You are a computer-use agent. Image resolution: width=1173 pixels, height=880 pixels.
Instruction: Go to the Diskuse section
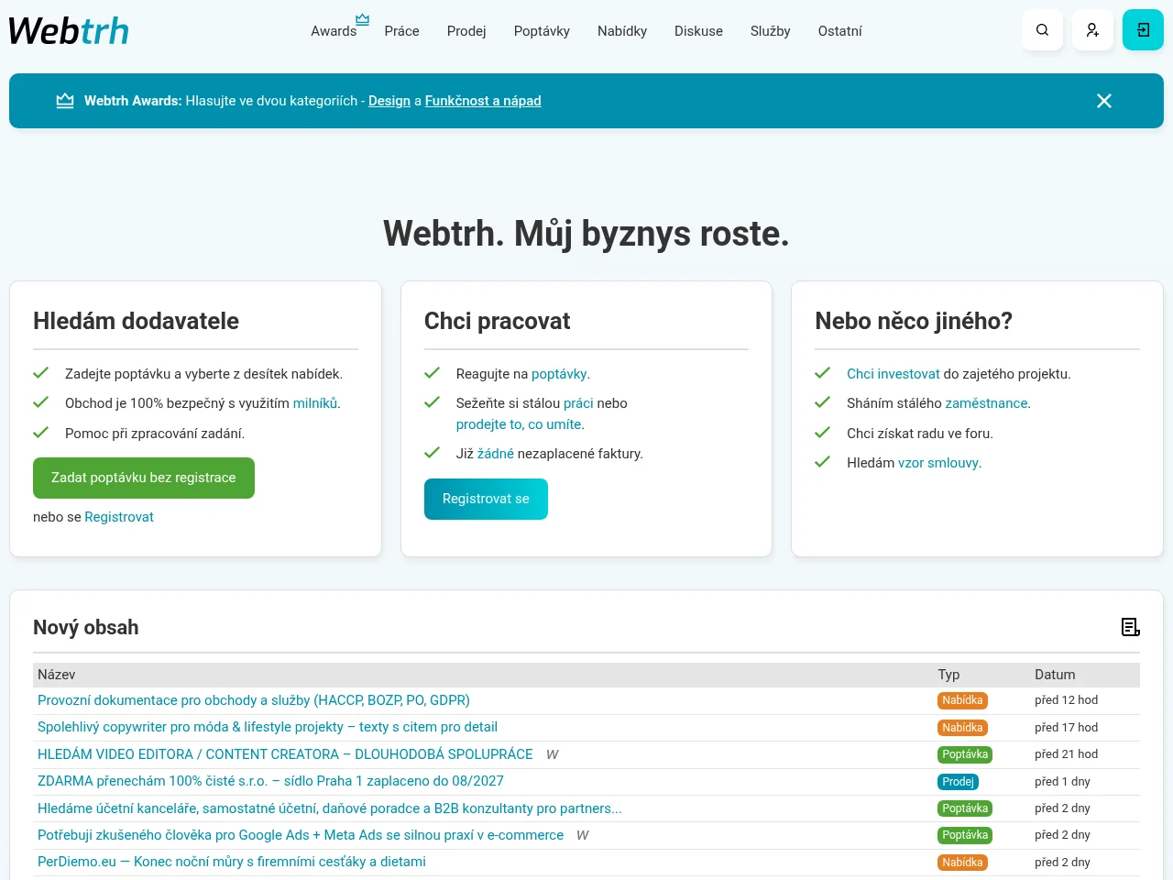698,31
